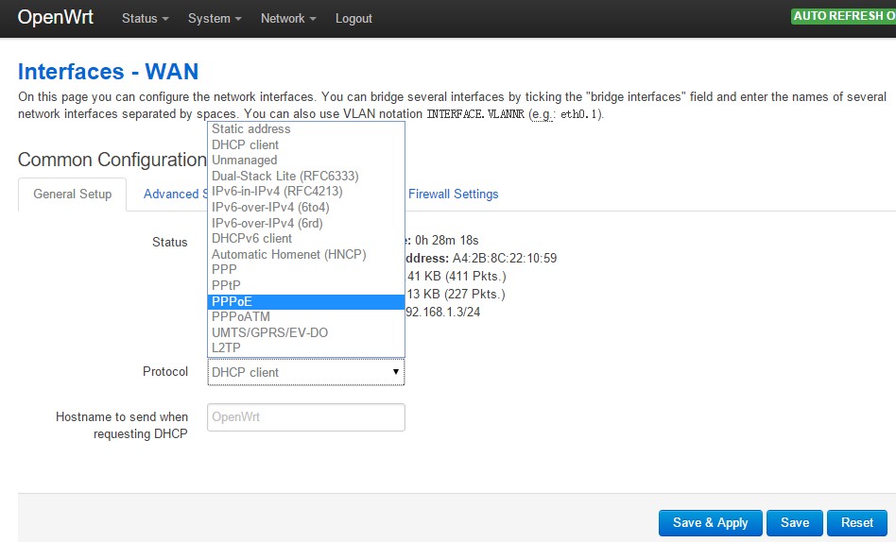Switch to General Setup tab

click(72, 194)
